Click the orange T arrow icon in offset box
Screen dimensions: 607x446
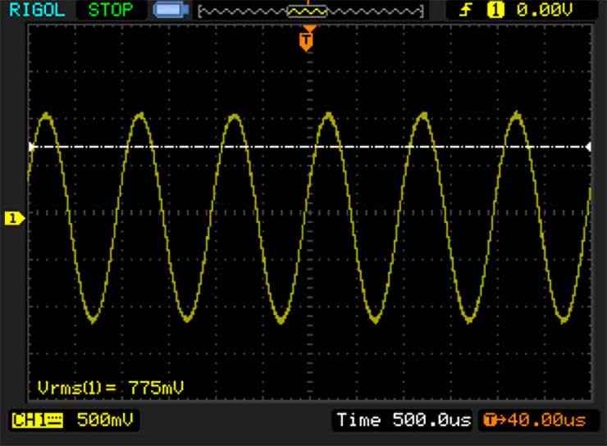(x=491, y=421)
